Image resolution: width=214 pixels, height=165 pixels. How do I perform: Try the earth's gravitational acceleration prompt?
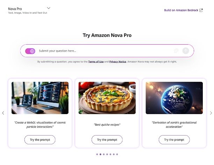point(174,140)
